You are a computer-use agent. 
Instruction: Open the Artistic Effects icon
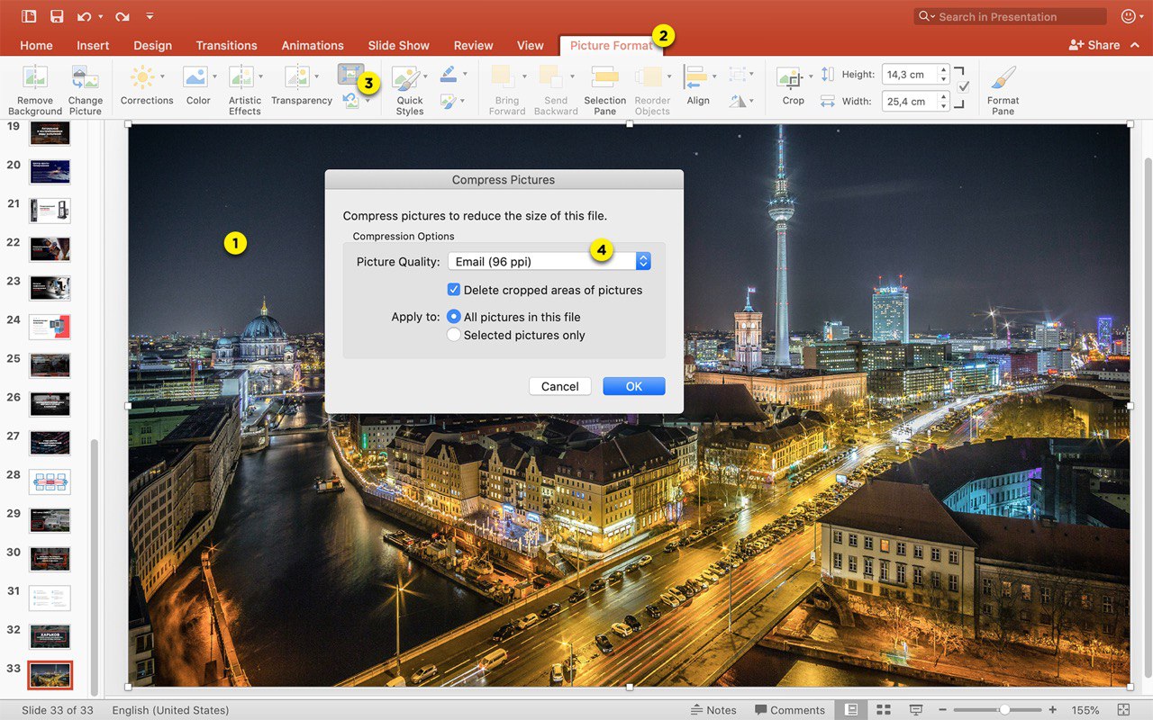[241, 76]
